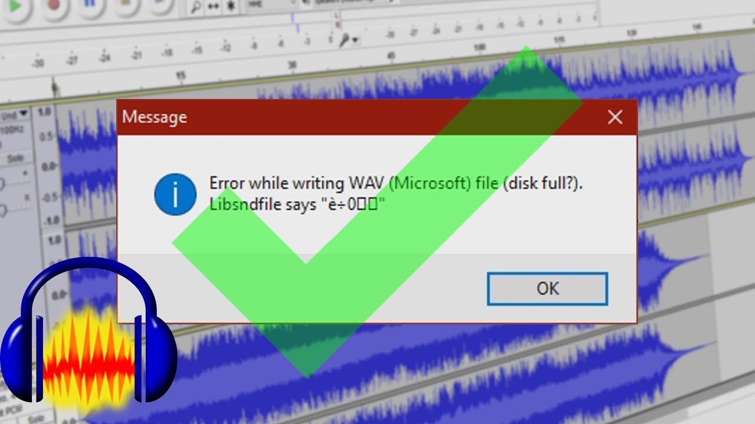Select the Time Shift arrows tool

[x=213, y=7]
